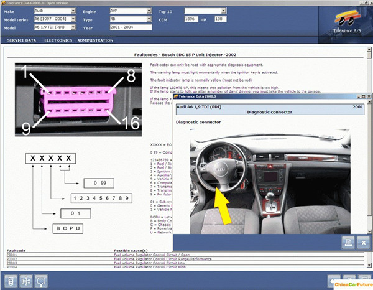Viewport: 373px width, 290px height.
Task: Close popup using the blue X button
Action: (x=363, y=242)
